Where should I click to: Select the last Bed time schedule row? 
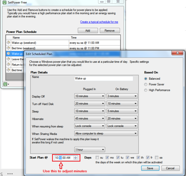click(15, 70)
